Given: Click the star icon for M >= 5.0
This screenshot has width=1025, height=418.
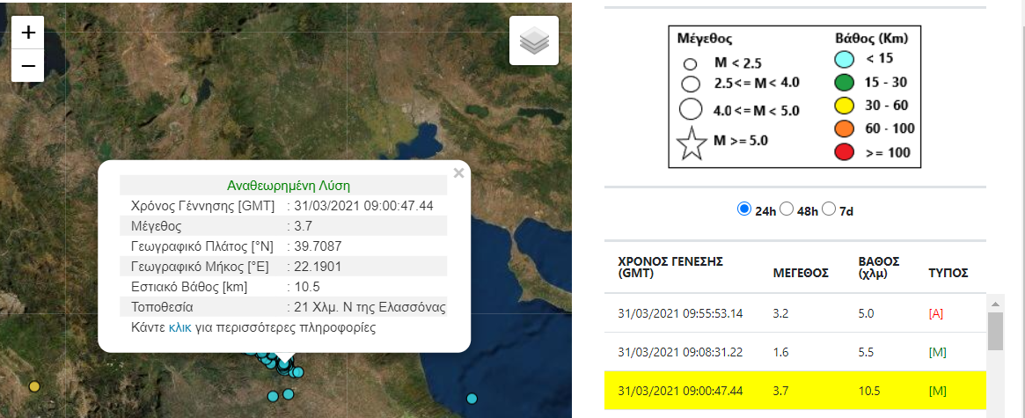Looking at the screenshot, I should click(692, 144).
